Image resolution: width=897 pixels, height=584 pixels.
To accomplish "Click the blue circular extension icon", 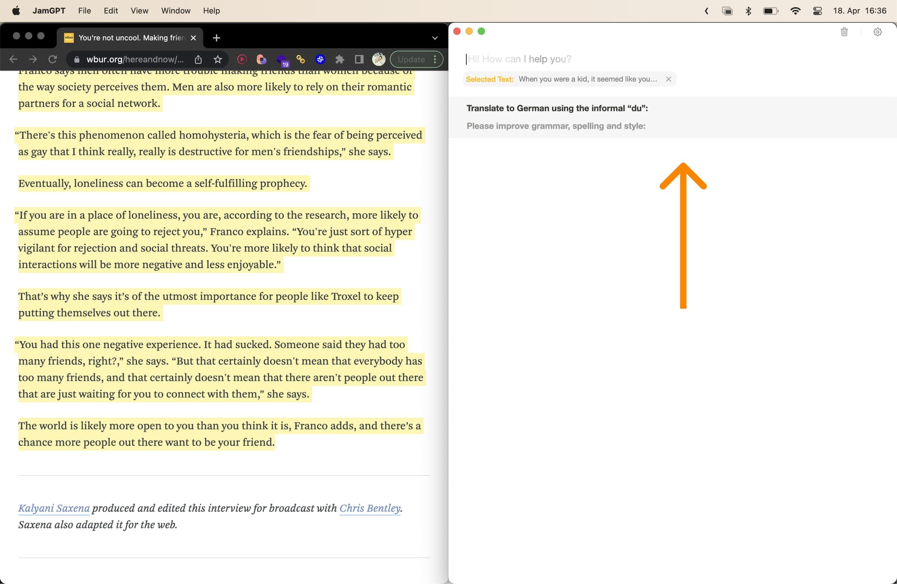I will coord(320,59).
